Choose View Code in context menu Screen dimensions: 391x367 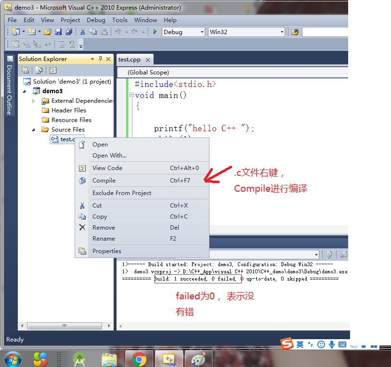142,168
